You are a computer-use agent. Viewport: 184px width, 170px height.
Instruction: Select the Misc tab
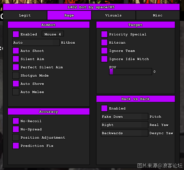158,15
